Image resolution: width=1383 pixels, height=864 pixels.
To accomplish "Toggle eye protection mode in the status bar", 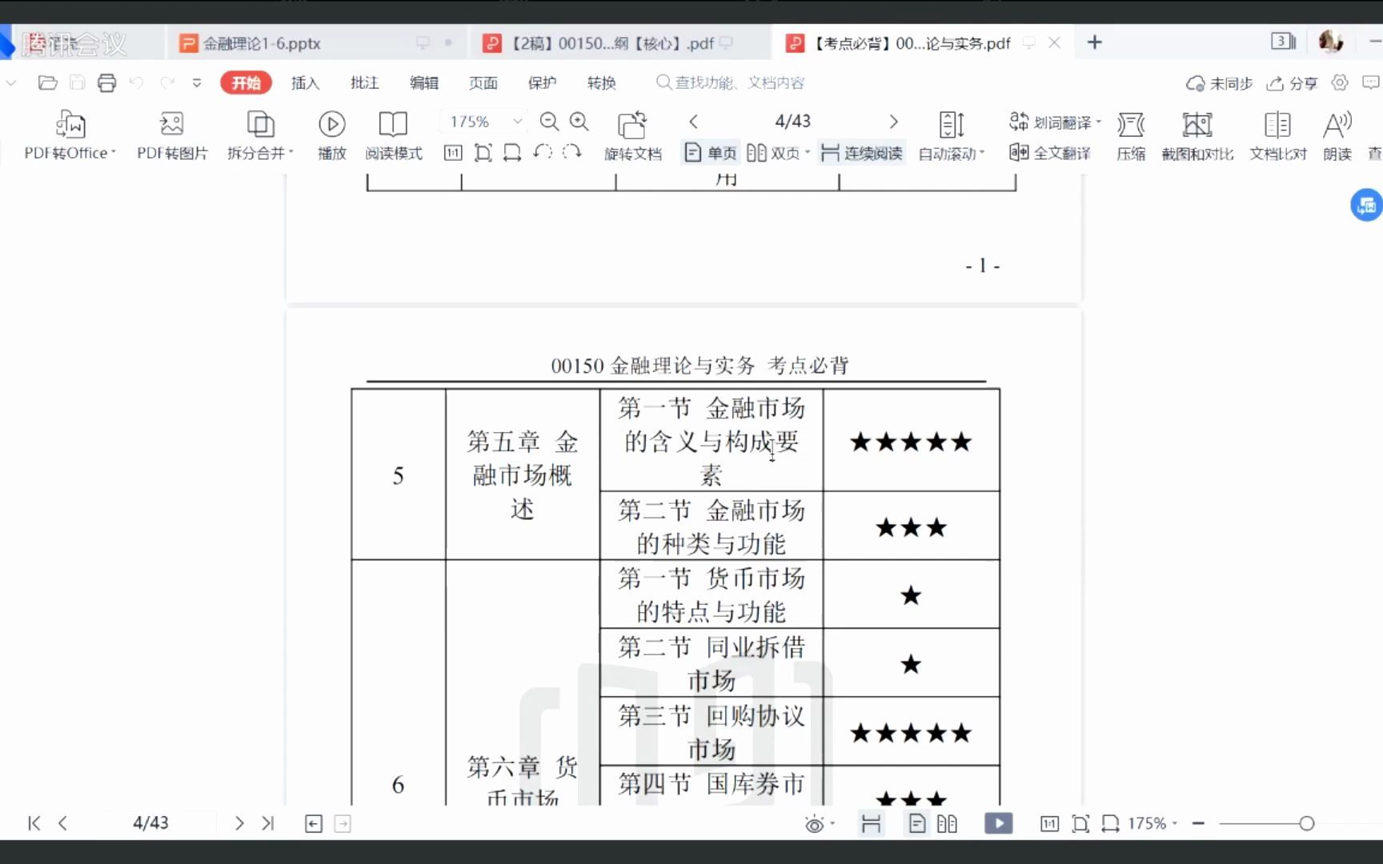I will point(814,824).
